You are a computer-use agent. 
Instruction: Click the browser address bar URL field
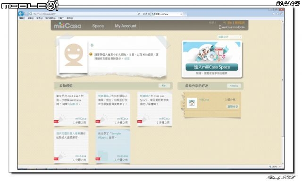tap(83, 14)
